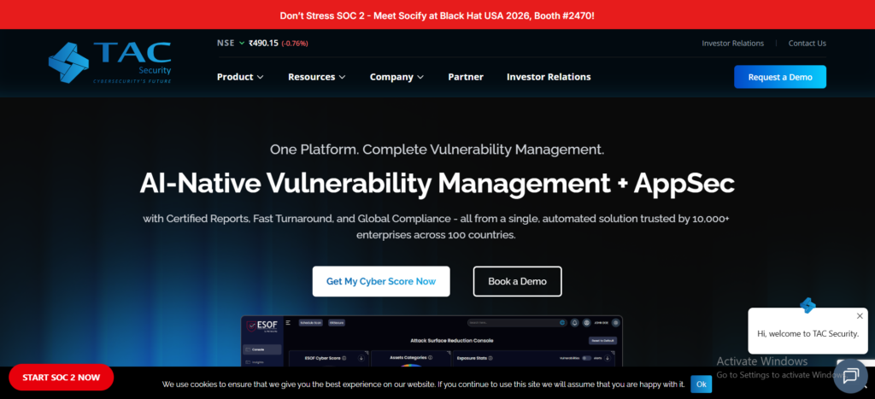
Task: Click Get My Cyber Score Now
Action: (381, 281)
